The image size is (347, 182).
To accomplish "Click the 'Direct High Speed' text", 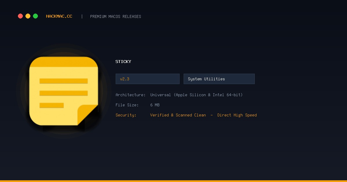I will [237, 115].
